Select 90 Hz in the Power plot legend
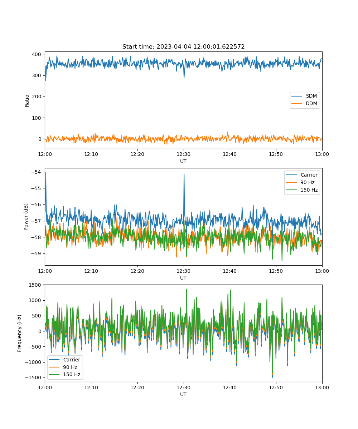The height and width of the screenshot is (429, 358). [x=307, y=182]
